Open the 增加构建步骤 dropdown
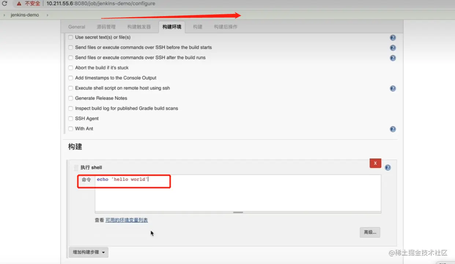The image size is (455, 264). point(88,252)
